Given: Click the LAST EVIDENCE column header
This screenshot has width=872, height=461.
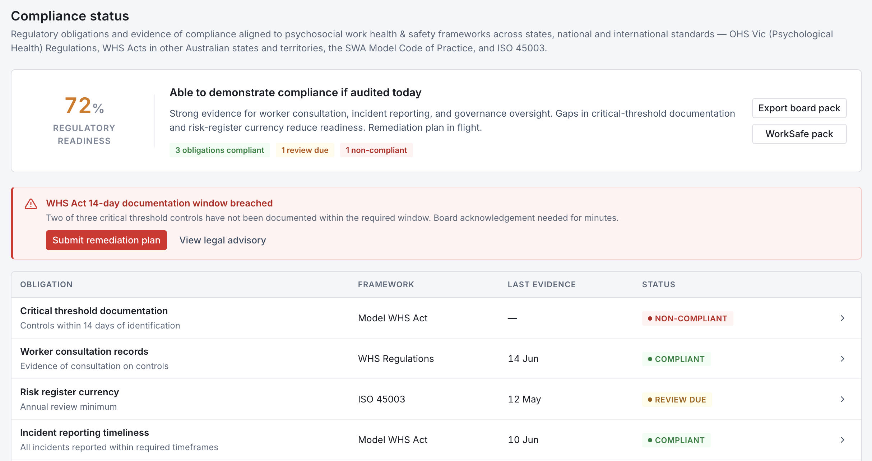Looking at the screenshot, I should point(542,284).
